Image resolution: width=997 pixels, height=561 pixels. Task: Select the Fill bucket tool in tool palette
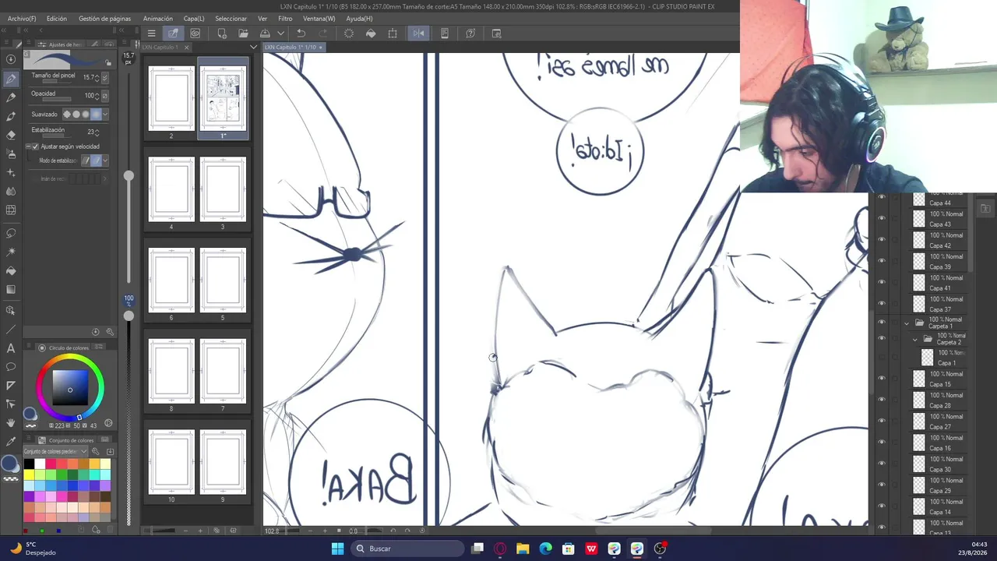(x=11, y=270)
